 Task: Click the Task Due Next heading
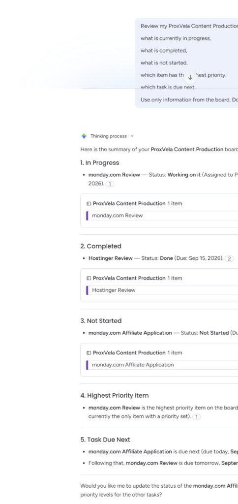click(x=105, y=440)
